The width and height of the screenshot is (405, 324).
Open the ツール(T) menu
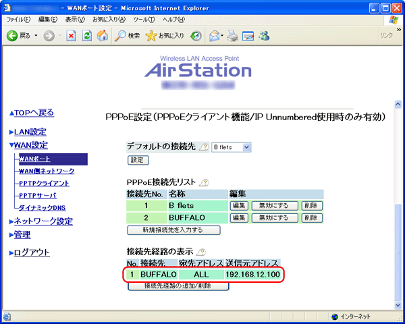point(144,20)
